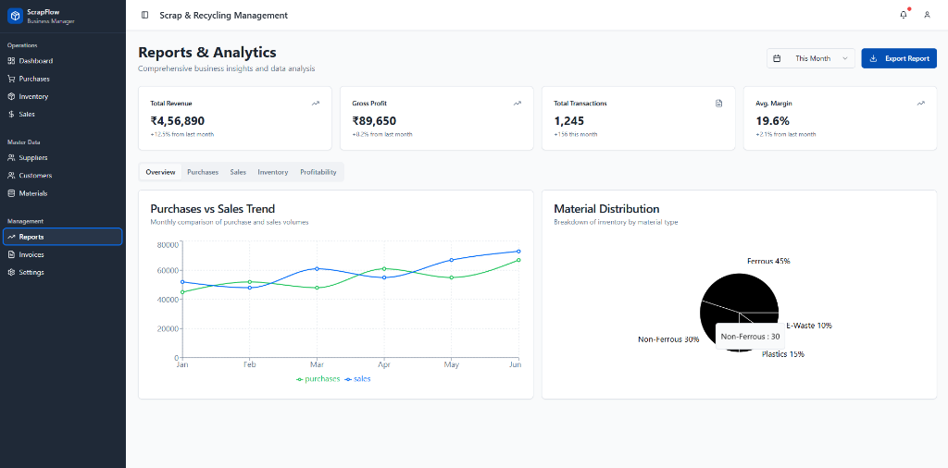The height and width of the screenshot is (468, 948).
Task: Click the sales data point for Mar
Action: tap(317, 269)
